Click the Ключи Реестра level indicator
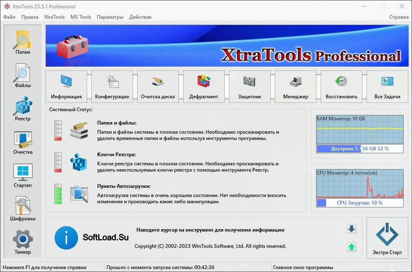The image size is (412, 272). (x=58, y=162)
